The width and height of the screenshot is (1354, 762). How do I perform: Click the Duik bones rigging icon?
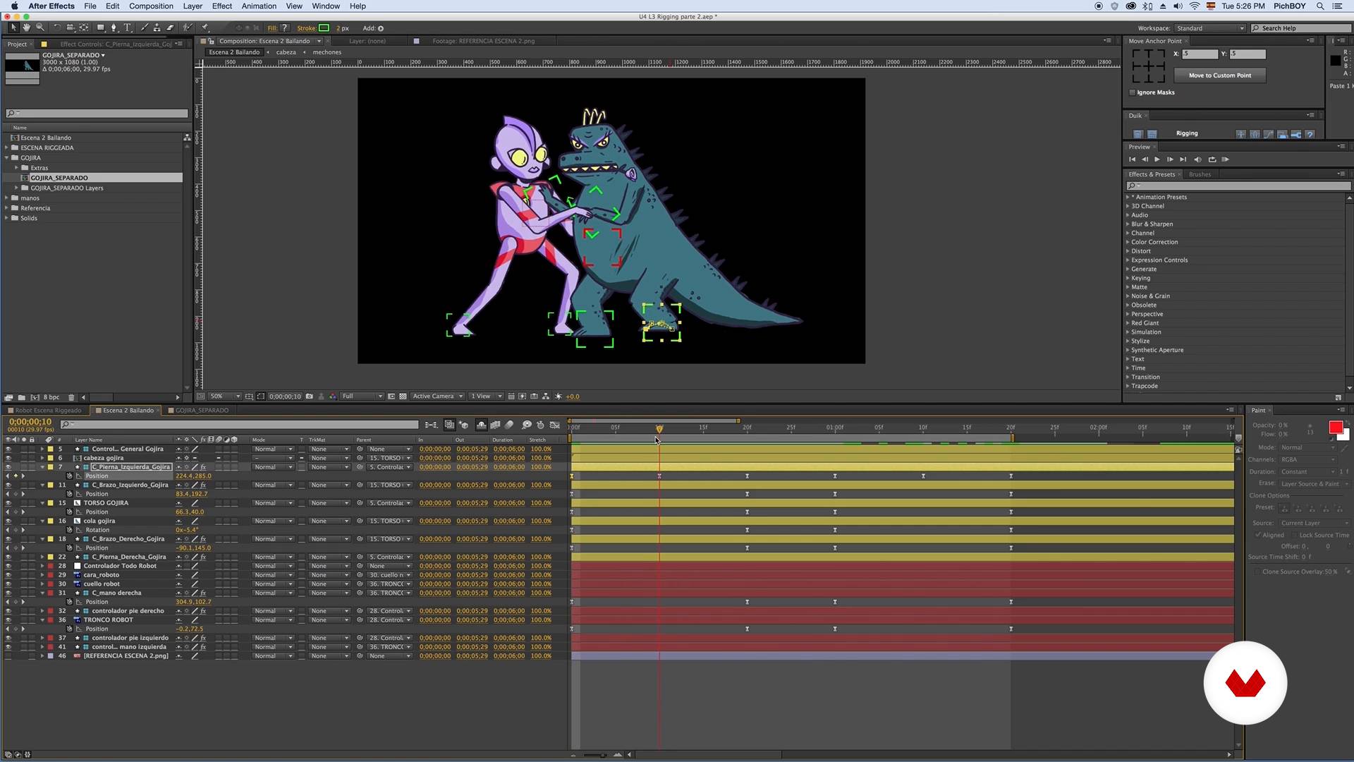[x=1240, y=134]
